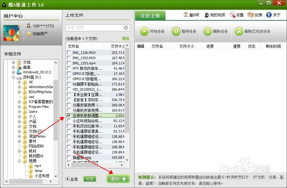Open 设置 gear icon

[232, 14]
